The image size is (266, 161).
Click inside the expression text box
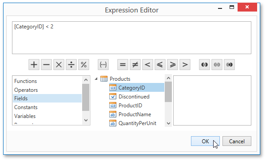131,38
